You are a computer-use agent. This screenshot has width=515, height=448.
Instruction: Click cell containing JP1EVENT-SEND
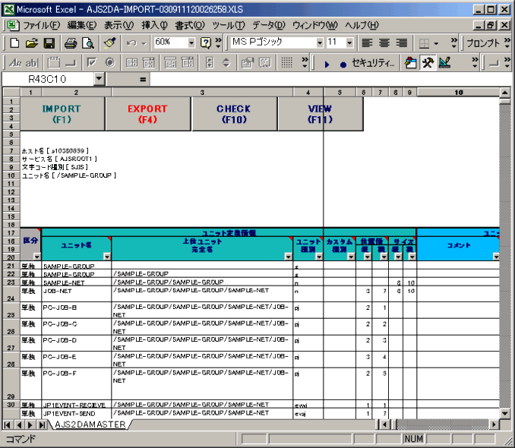point(77,414)
